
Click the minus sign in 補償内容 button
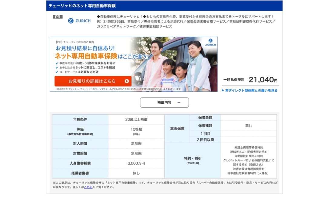pos(179,102)
